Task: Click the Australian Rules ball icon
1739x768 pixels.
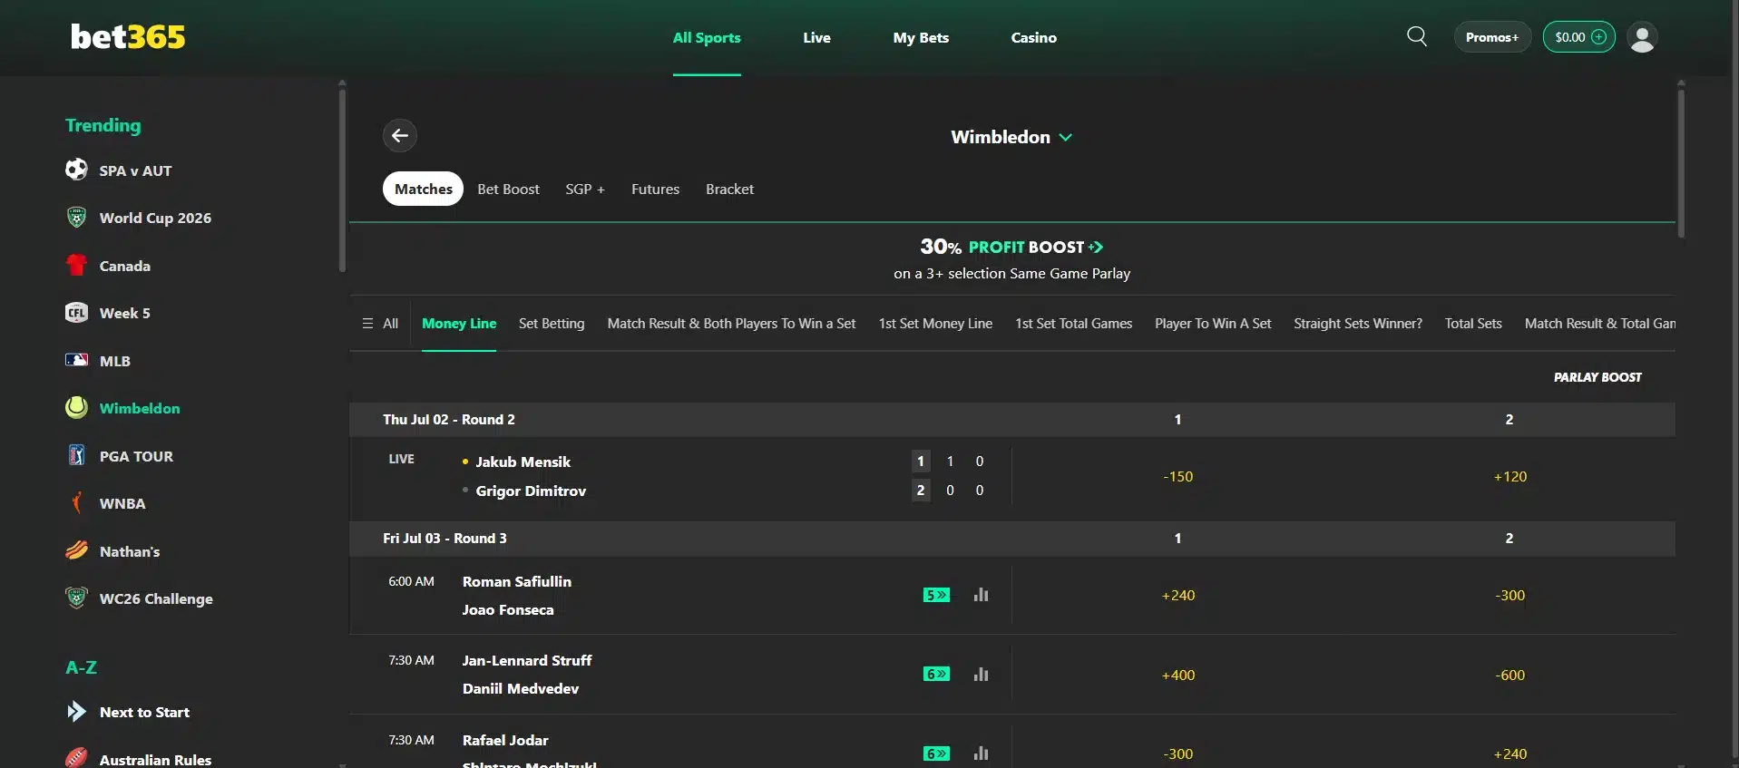Action: pyautogui.click(x=77, y=758)
